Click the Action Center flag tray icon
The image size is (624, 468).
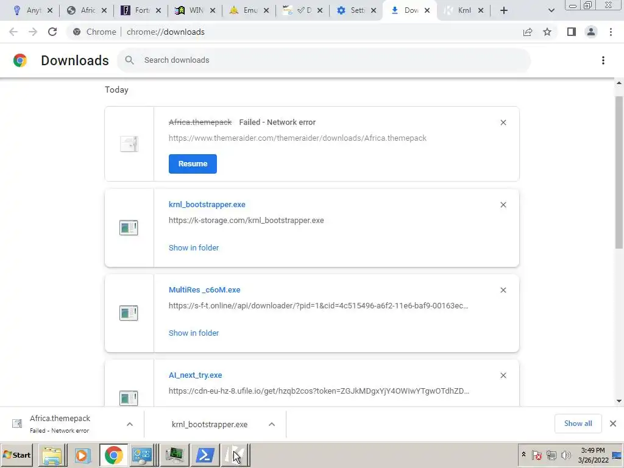536,455
